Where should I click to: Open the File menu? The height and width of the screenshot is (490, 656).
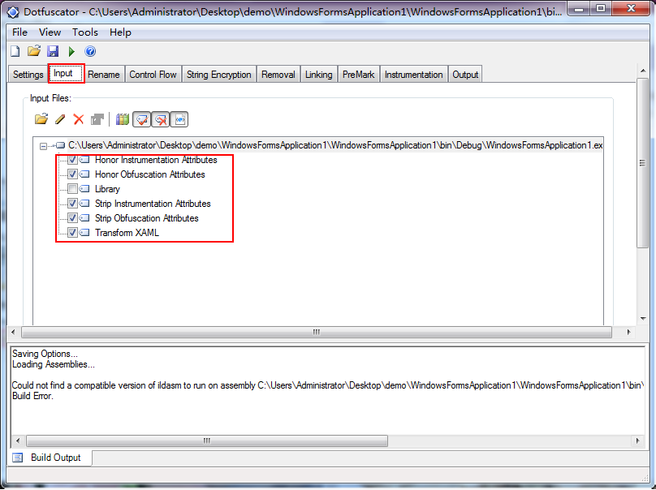pyautogui.click(x=19, y=32)
